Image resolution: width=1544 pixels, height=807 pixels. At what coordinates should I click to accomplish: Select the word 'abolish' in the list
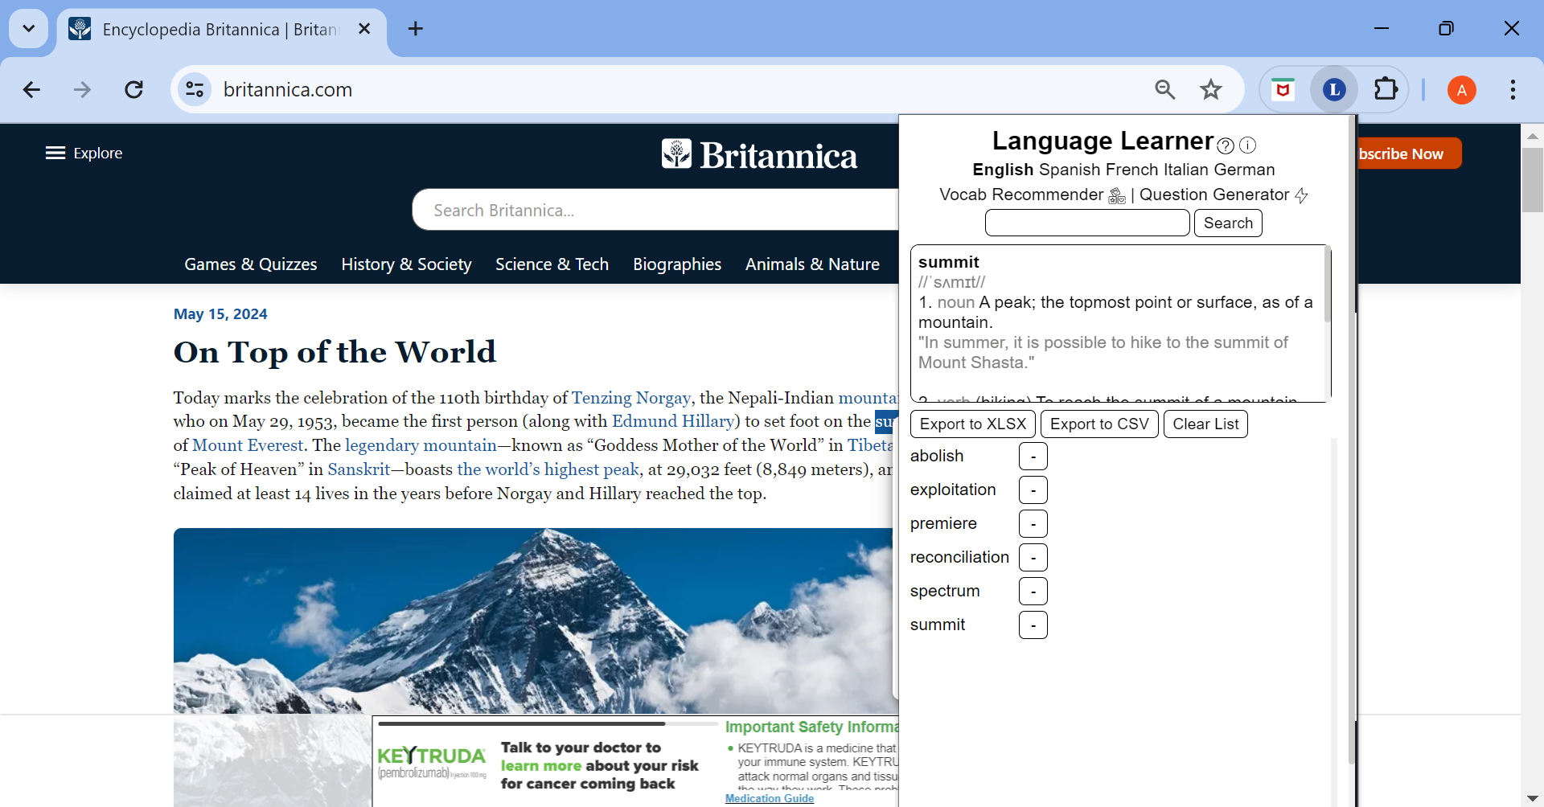[x=937, y=456]
